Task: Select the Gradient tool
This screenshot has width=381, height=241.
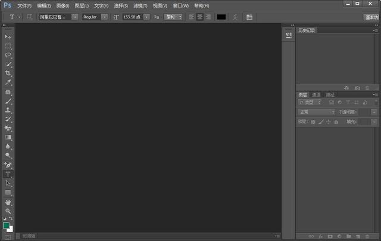Action: pyautogui.click(x=8, y=137)
